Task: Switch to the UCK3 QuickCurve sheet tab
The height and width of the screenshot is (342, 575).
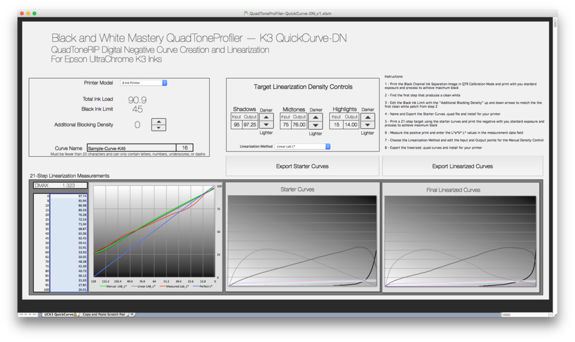Action: [60, 314]
